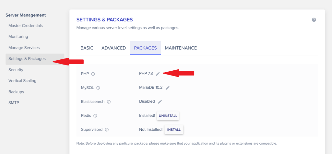Show Redis info icon
332x154 pixels.
(x=95, y=115)
